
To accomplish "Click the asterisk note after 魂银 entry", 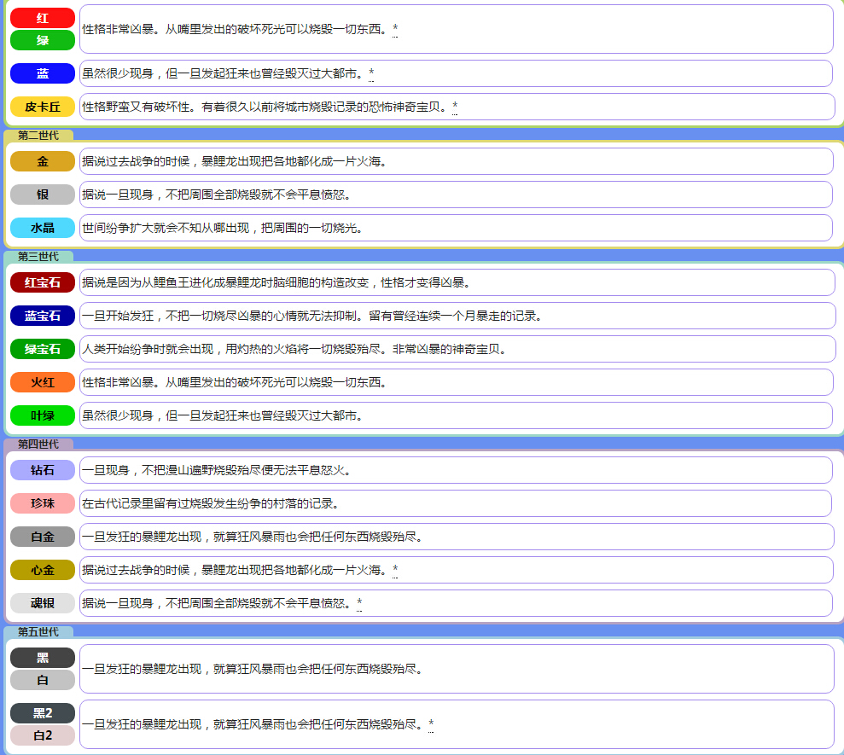I will pyautogui.click(x=359, y=604).
